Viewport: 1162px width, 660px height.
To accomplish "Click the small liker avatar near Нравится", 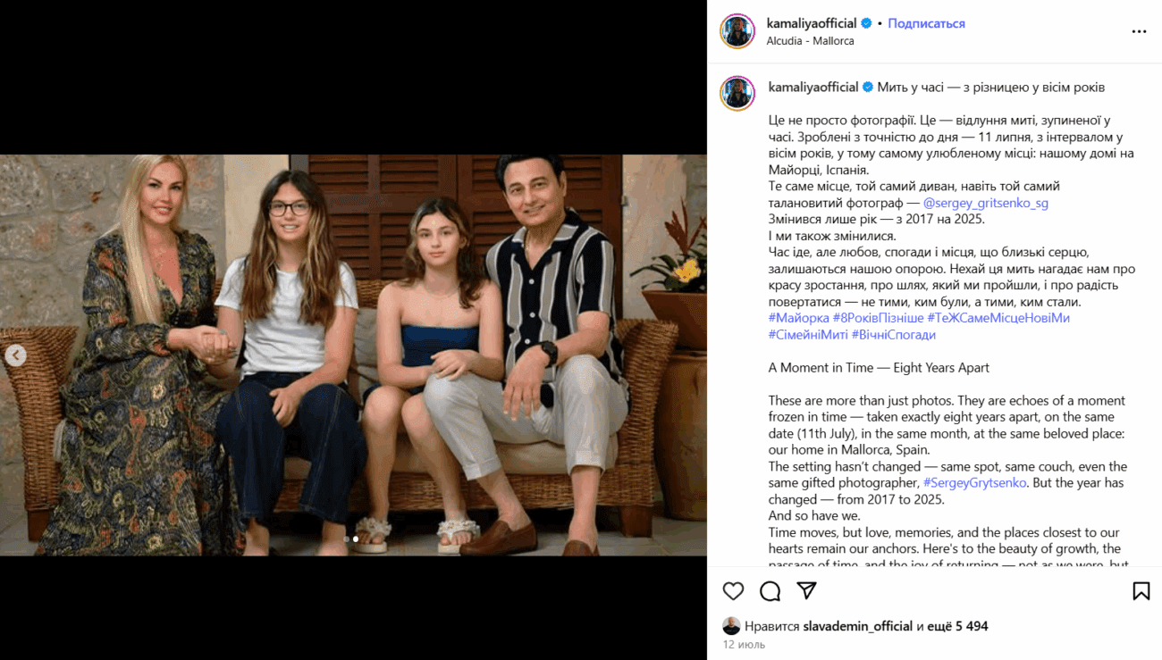I will (731, 625).
